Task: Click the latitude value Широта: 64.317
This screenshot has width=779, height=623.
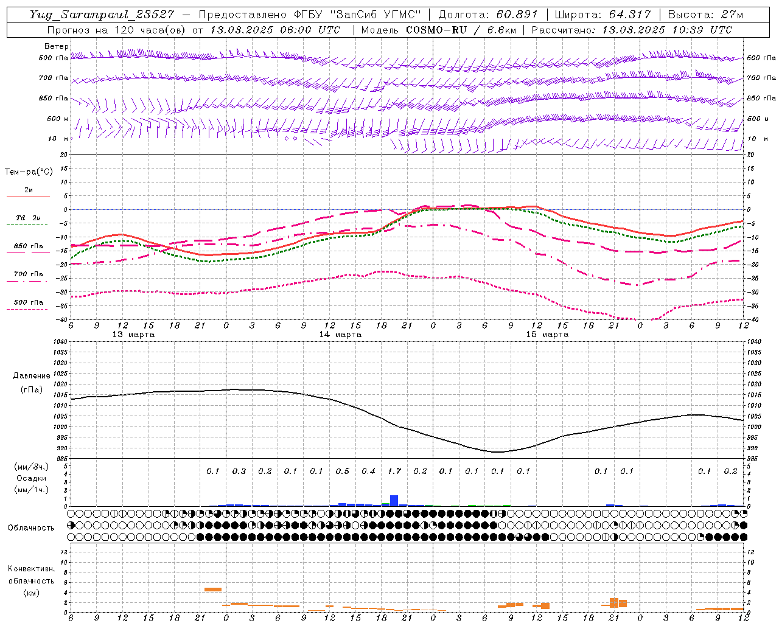Action: (603, 15)
